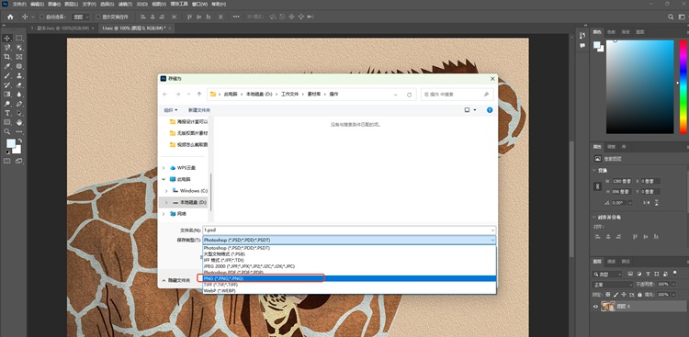The image size is (689, 337).
Task: Click the New Folder button in dialog
Action: pos(199,110)
